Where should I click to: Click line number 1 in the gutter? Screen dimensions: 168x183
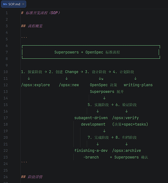click(7, 13)
